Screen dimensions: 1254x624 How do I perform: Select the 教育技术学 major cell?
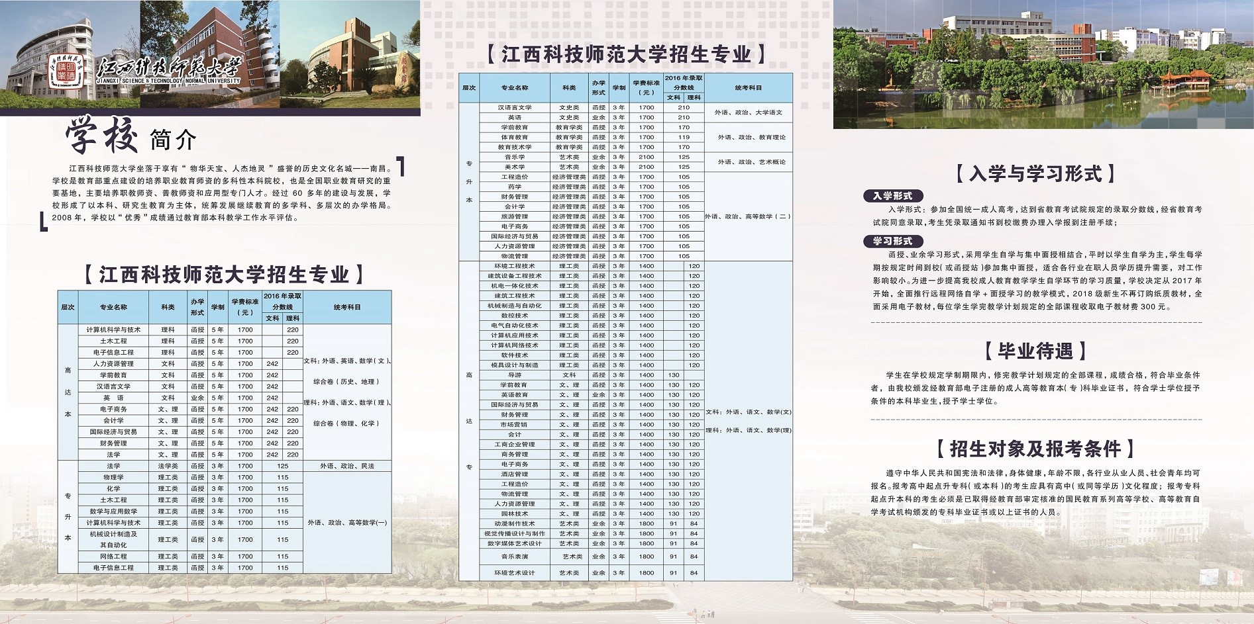point(515,147)
